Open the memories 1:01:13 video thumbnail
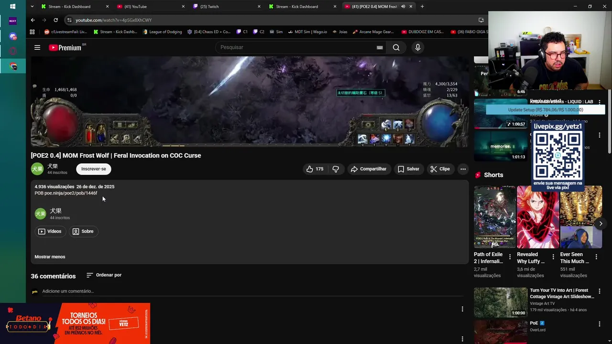This screenshot has height=344, width=612. click(x=501, y=146)
